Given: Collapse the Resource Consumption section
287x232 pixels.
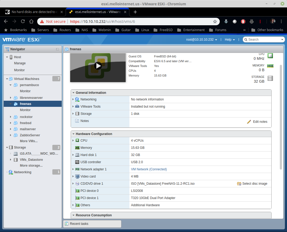Looking at the screenshot, I should (73, 215).
